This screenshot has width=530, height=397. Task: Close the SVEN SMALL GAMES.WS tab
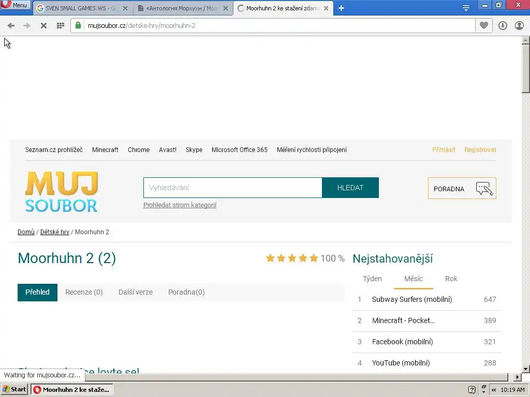(x=125, y=8)
